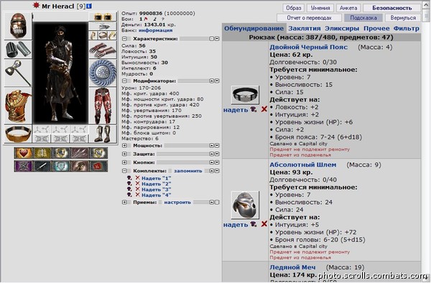Delete Двойной Черный Пояс with red X
The height and width of the screenshot is (283, 431).
pos(264,109)
